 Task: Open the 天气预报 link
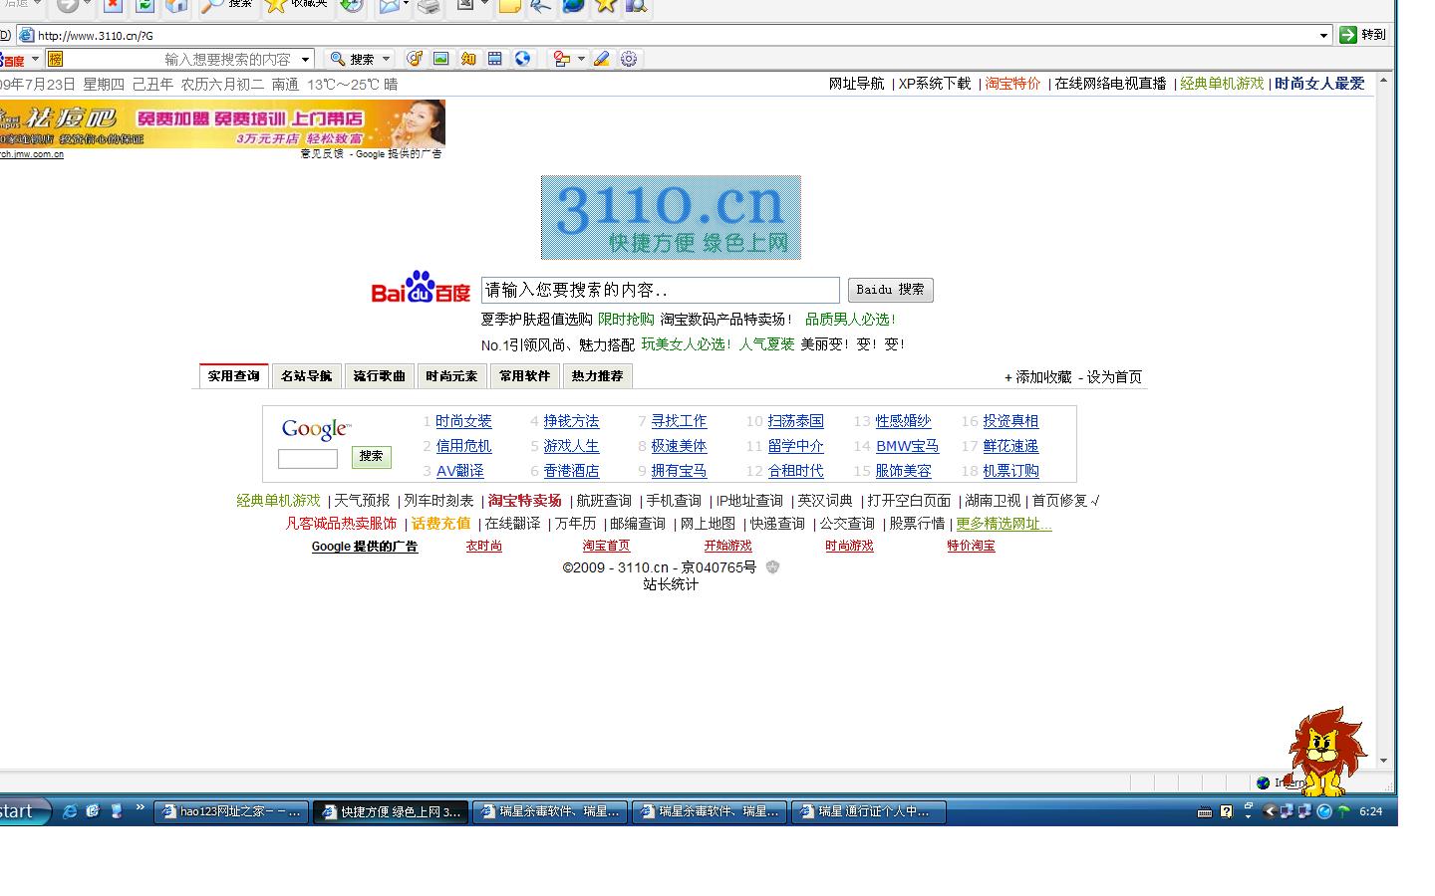[362, 501]
